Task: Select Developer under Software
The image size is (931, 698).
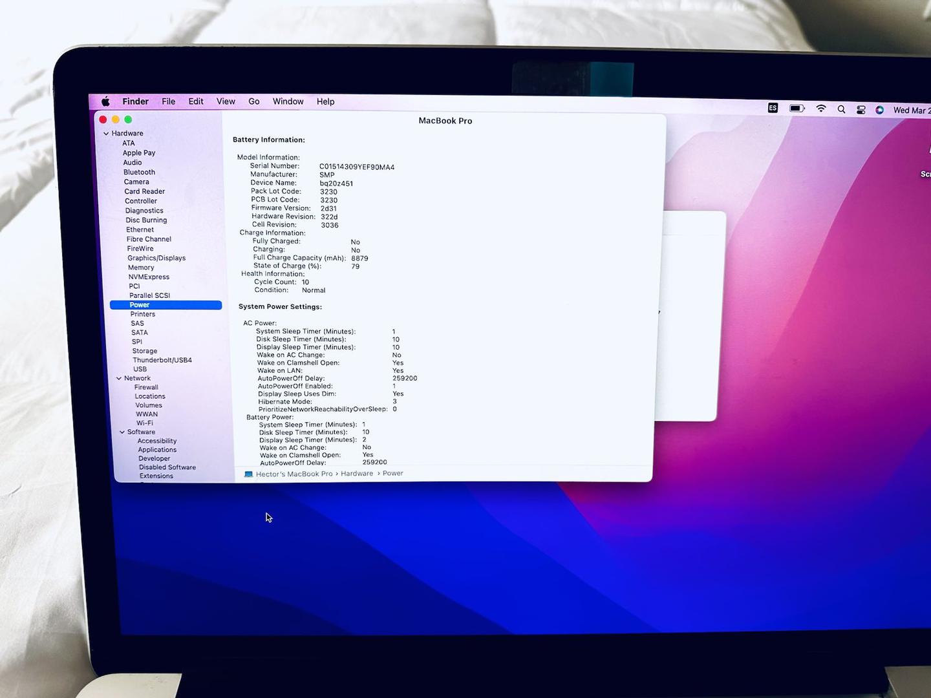Action: 155,458
